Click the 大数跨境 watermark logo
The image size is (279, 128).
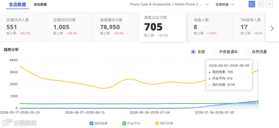pos(20,122)
